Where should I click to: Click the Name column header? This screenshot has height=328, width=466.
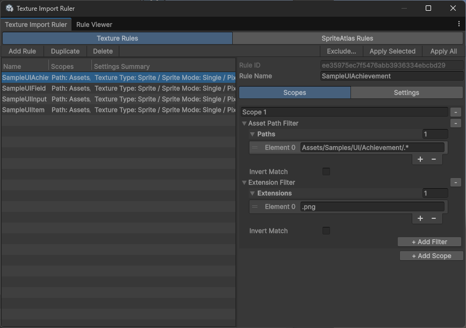(25, 66)
